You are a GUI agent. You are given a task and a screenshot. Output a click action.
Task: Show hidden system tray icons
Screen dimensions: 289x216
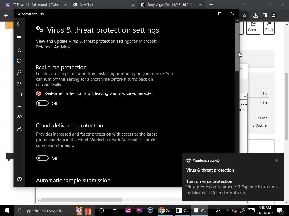coord(228,210)
